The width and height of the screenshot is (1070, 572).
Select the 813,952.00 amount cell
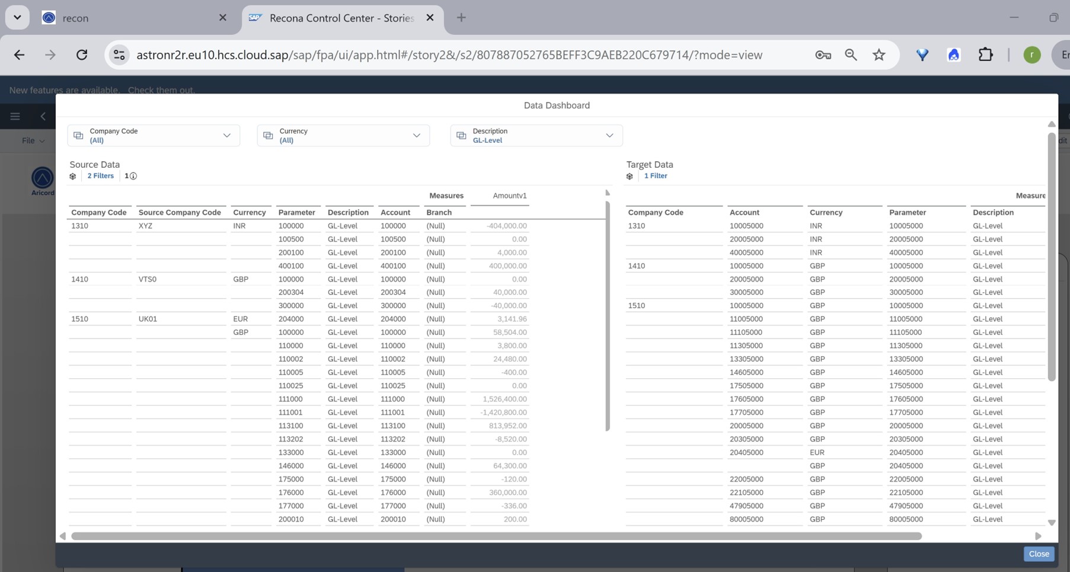[500, 426]
